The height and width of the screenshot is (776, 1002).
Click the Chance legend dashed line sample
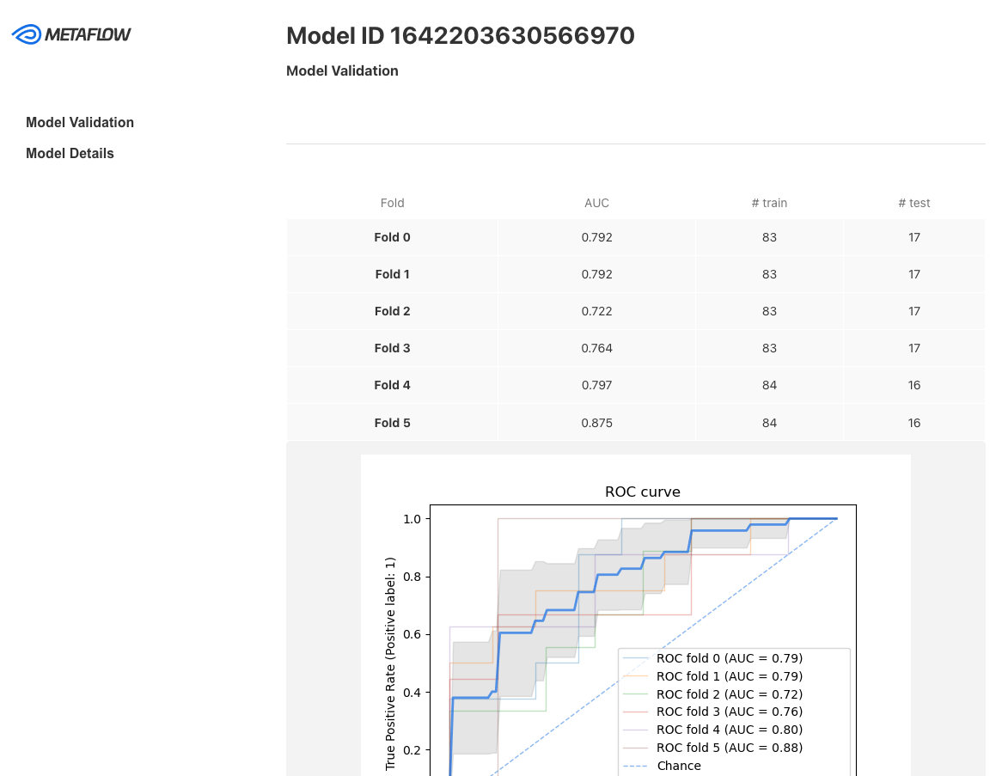point(635,766)
